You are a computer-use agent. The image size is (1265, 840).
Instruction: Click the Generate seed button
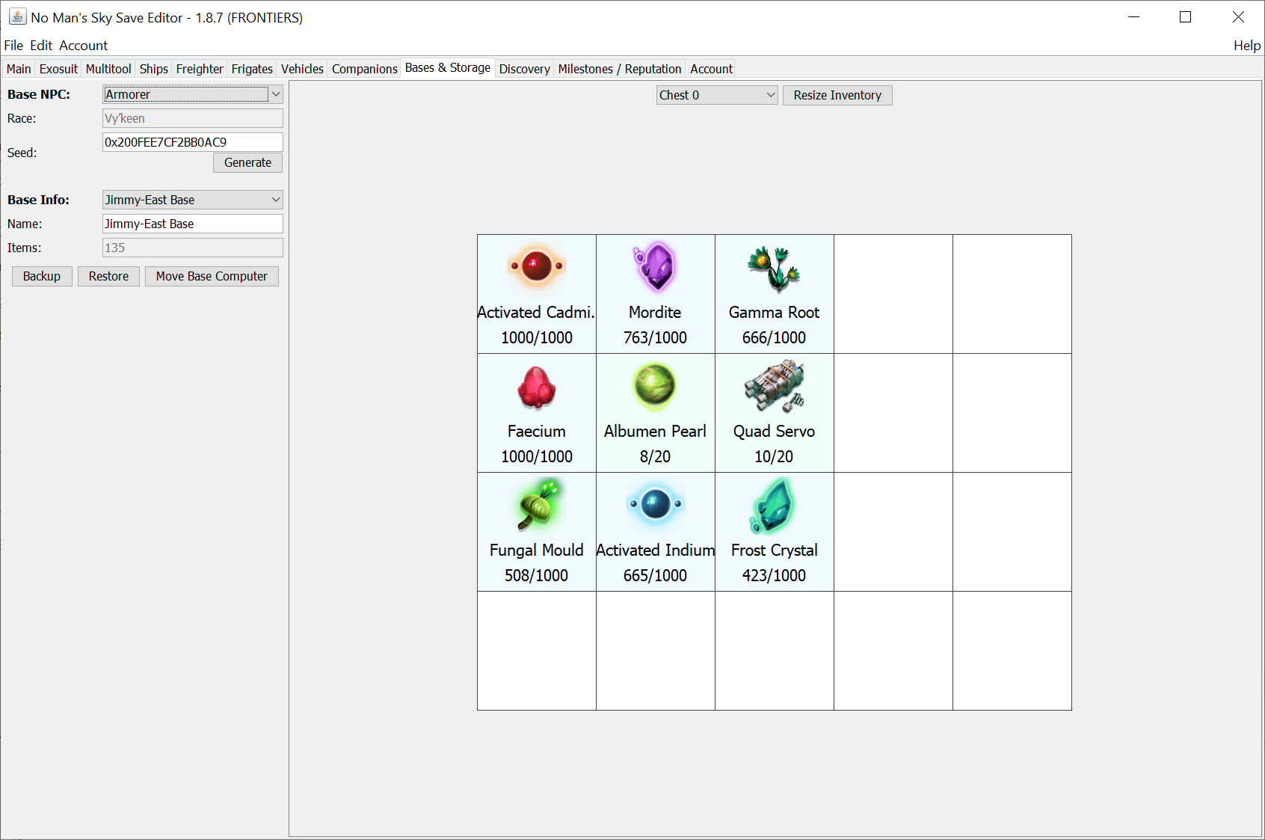[247, 162]
